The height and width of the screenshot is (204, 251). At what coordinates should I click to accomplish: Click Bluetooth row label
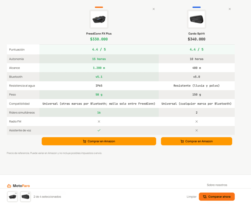pyautogui.click(x=16, y=77)
